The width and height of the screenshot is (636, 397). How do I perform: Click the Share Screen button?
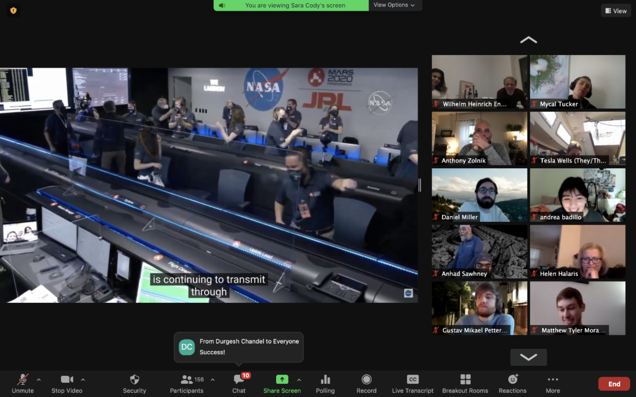tap(282, 380)
